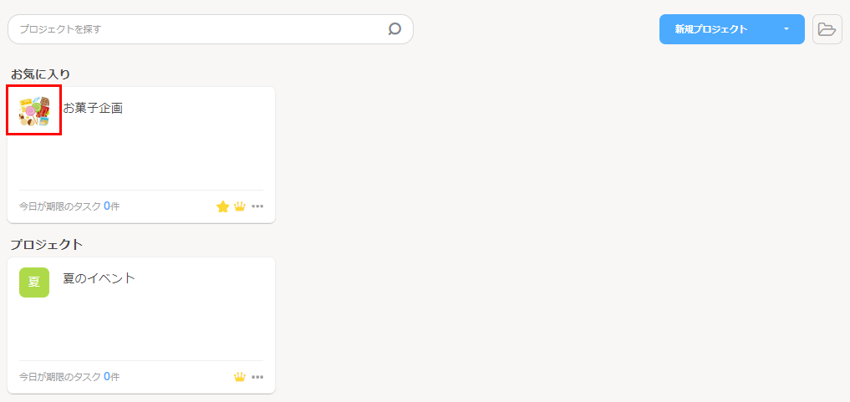Click the magnifier search icon
850x402 pixels.
tap(394, 29)
